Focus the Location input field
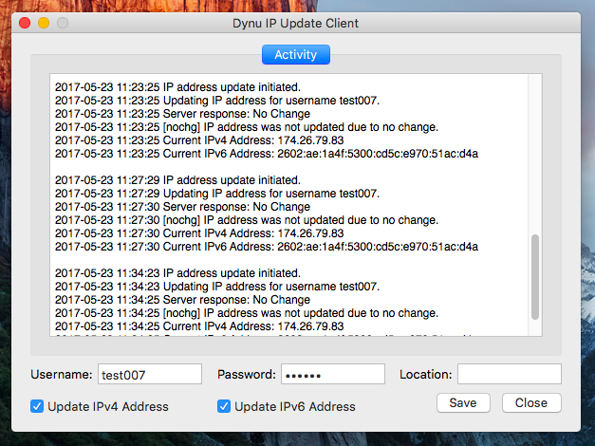Image resolution: width=595 pixels, height=446 pixels. point(510,374)
